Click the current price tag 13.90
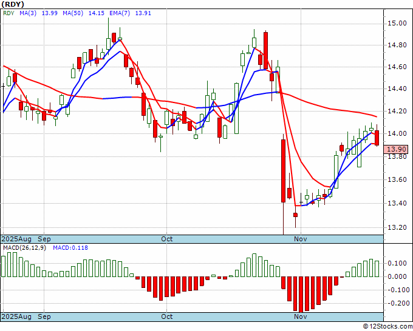 pyautogui.click(x=396, y=149)
